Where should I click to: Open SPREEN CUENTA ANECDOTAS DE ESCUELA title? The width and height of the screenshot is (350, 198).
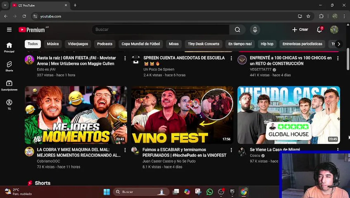point(184,61)
